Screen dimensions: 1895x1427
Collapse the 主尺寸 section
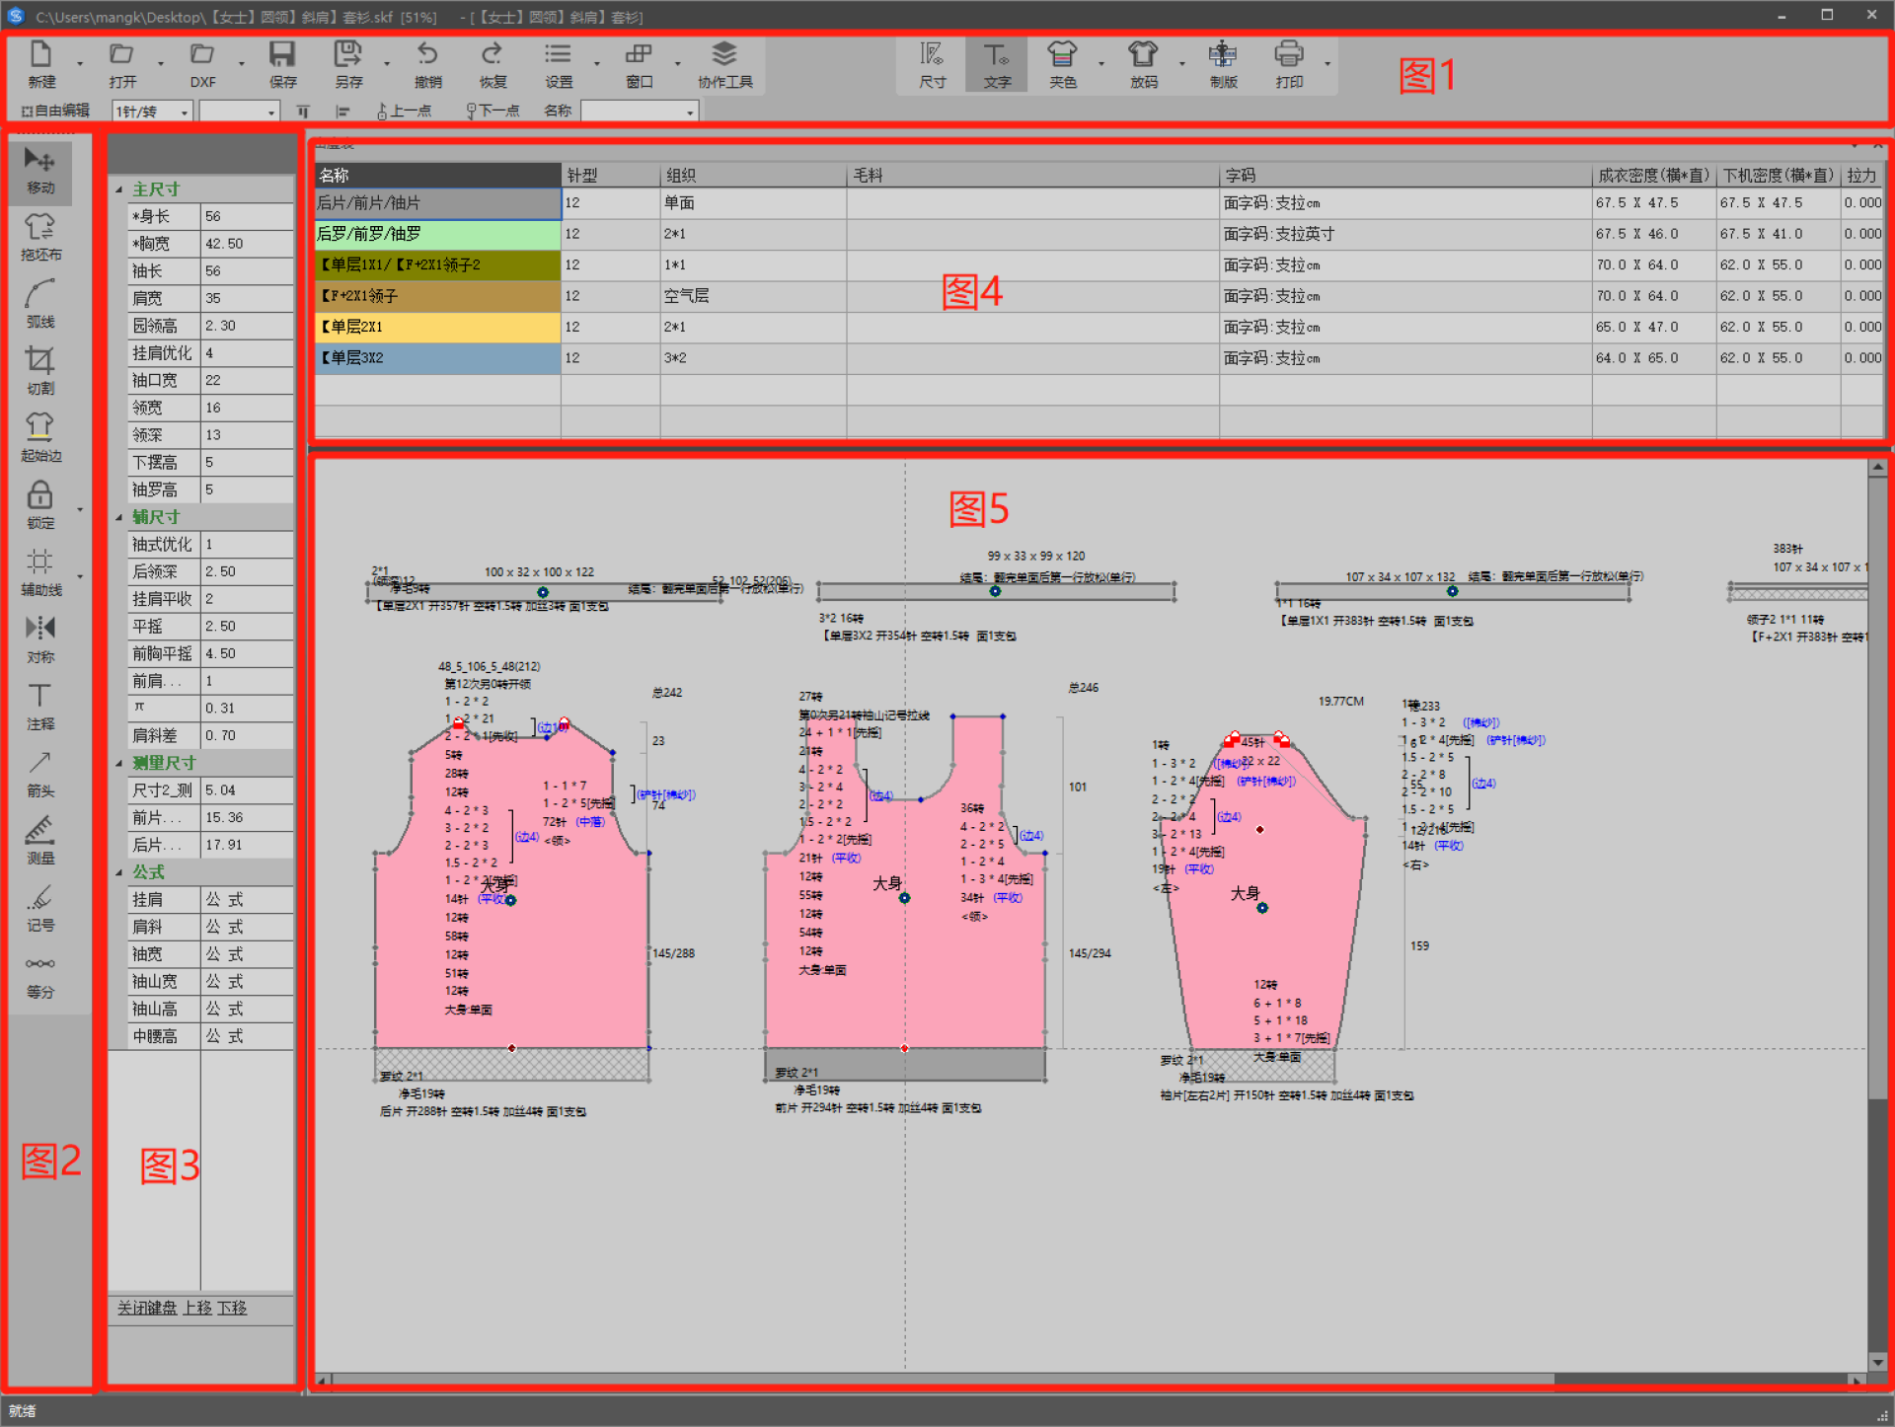pos(119,189)
